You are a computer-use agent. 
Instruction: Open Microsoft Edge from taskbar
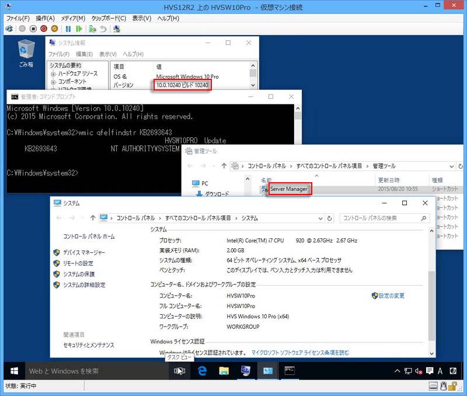(202, 371)
